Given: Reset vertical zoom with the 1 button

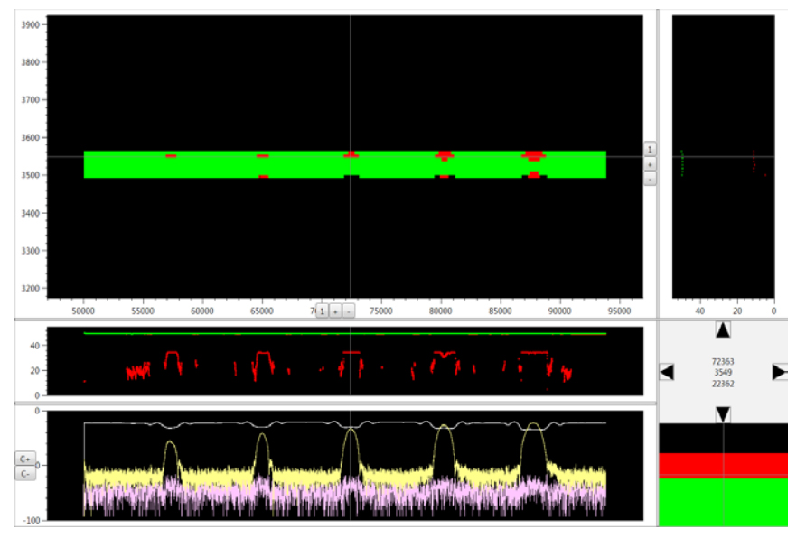Looking at the screenshot, I should pos(650,149).
